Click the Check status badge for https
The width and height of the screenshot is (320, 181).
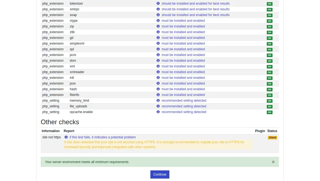point(273,138)
